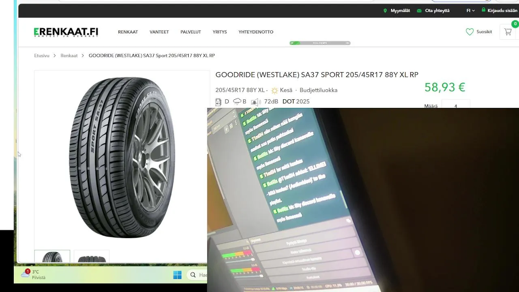Click the taskbar search magnifier

(193, 275)
